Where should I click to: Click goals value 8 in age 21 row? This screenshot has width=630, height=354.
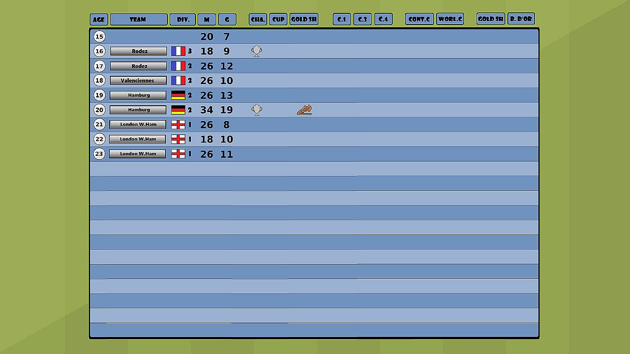[x=226, y=125]
